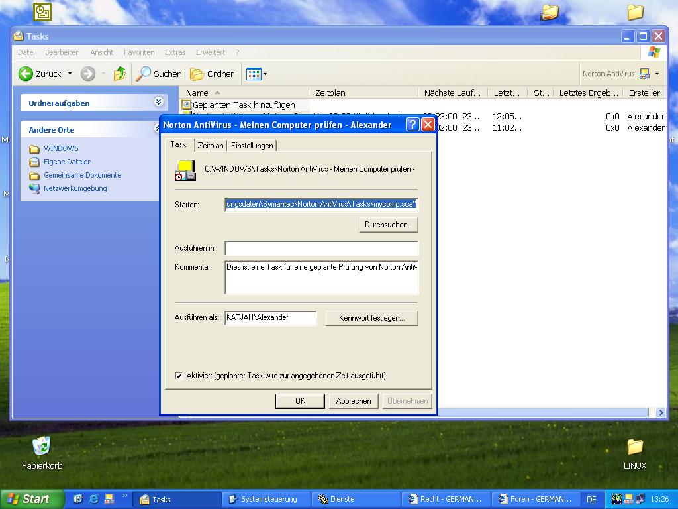Click in the Kommentar text box
This screenshot has width=678, height=509.
tap(322, 278)
